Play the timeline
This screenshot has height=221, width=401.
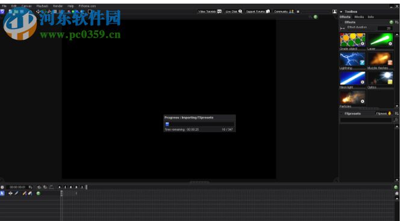point(60,187)
